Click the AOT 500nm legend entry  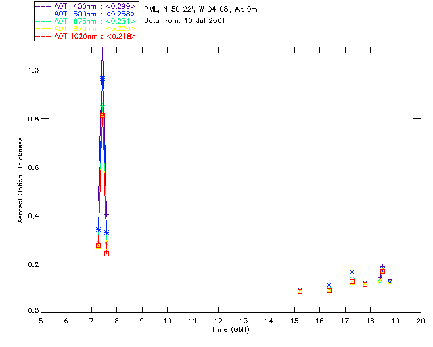(85, 14)
